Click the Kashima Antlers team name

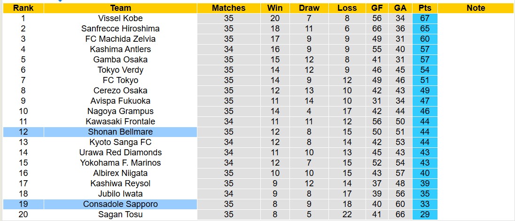pos(120,49)
